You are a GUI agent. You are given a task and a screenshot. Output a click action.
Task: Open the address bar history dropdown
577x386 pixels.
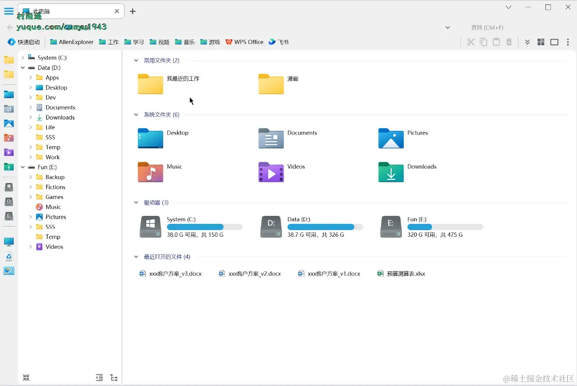pos(448,28)
